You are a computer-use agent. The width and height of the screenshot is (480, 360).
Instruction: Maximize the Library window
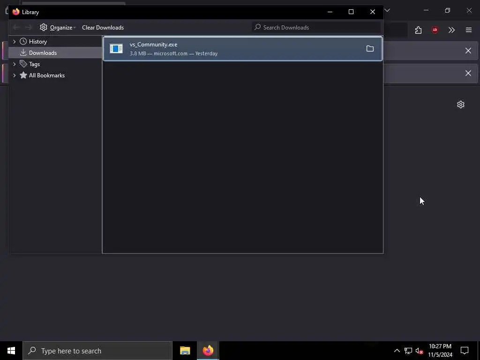coord(351,12)
